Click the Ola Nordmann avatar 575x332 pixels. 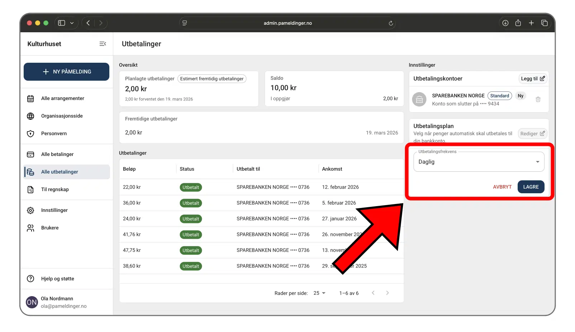pyautogui.click(x=32, y=302)
